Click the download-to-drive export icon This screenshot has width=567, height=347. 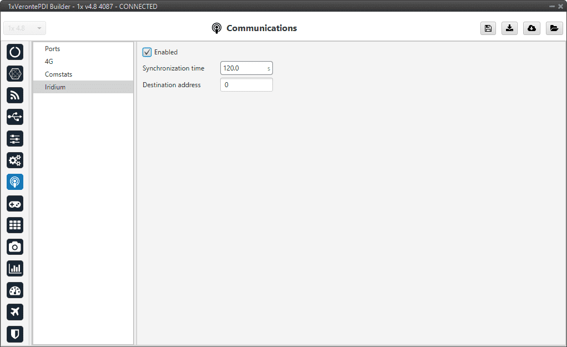tap(510, 29)
